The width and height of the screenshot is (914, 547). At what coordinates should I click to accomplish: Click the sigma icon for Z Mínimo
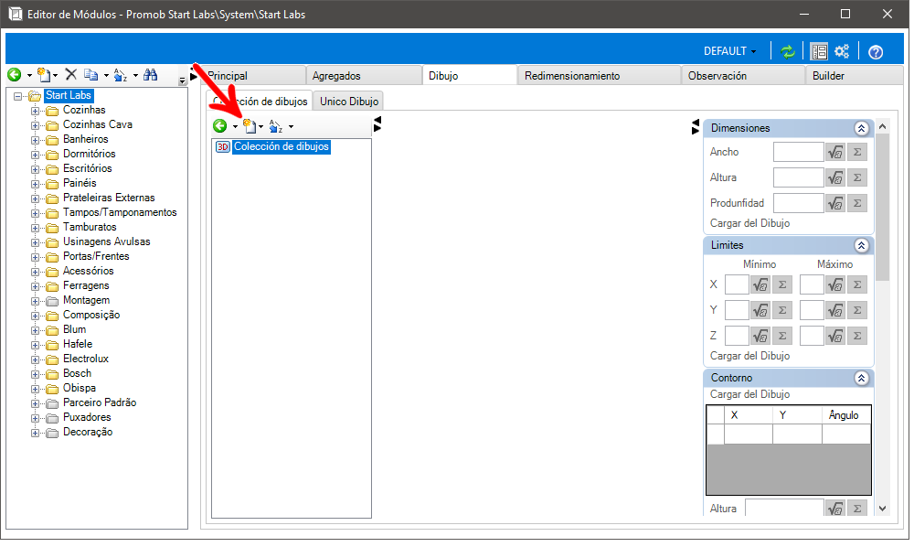coord(782,337)
